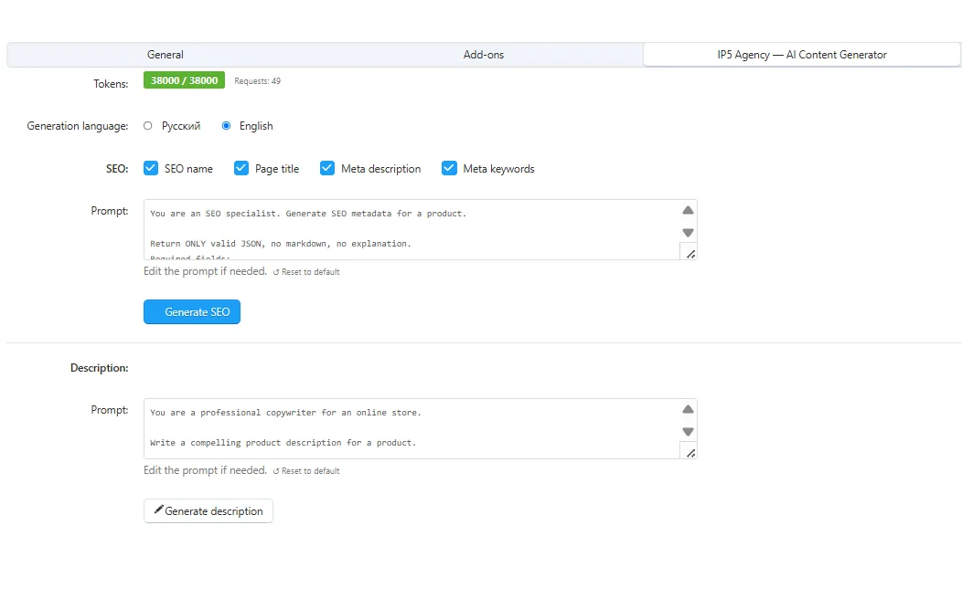The image size is (962, 599).
Task: Disable the Meta description checkbox
Action: coord(327,168)
